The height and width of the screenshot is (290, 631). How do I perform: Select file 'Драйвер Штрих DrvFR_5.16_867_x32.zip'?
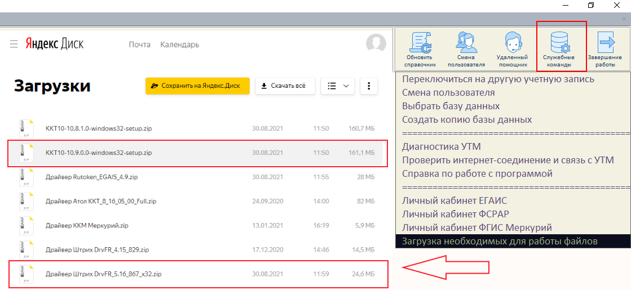point(104,274)
